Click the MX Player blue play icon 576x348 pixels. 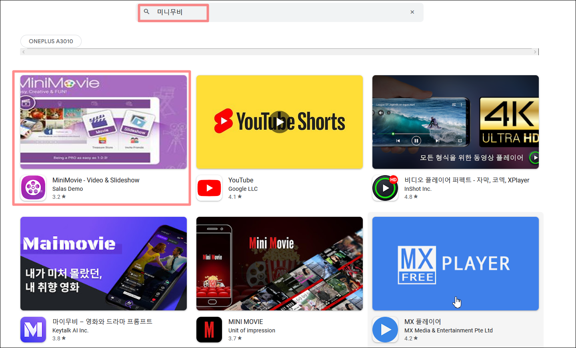(x=385, y=329)
